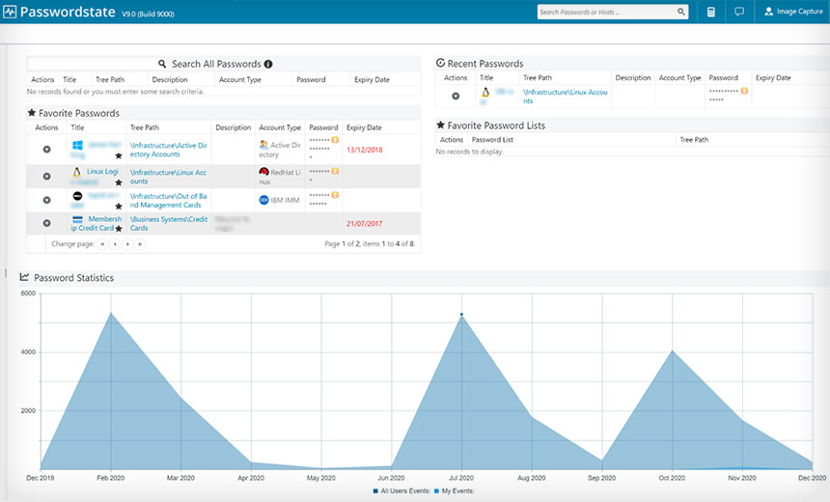Click the black round icon in third favorite row

pyautogui.click(x=77, y=196)
